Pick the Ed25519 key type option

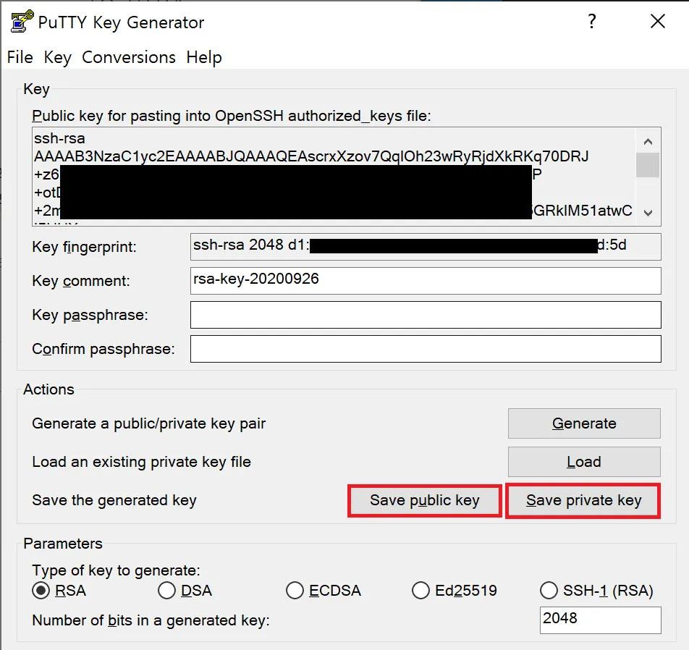[x=420, y=591]
